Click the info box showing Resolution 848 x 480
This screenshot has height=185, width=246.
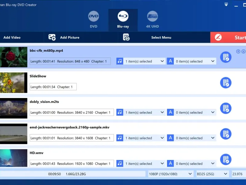[70, 61]
